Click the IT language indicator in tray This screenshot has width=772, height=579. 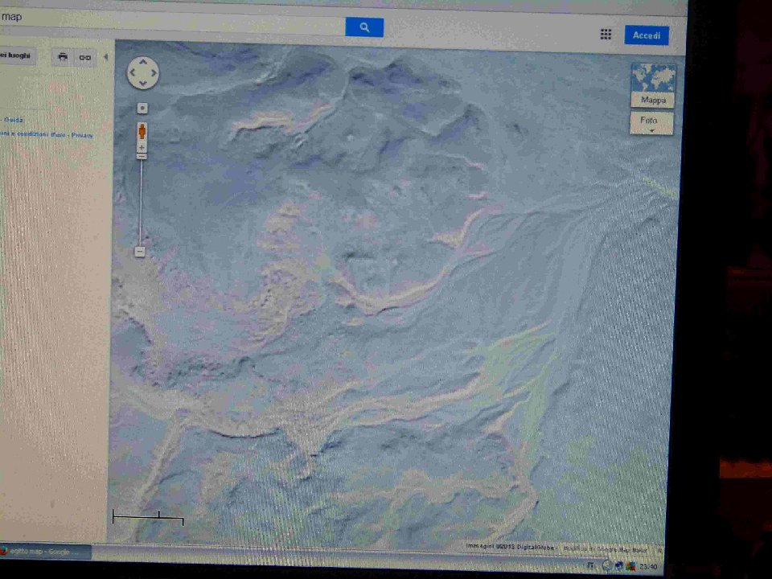coord(591,565)
